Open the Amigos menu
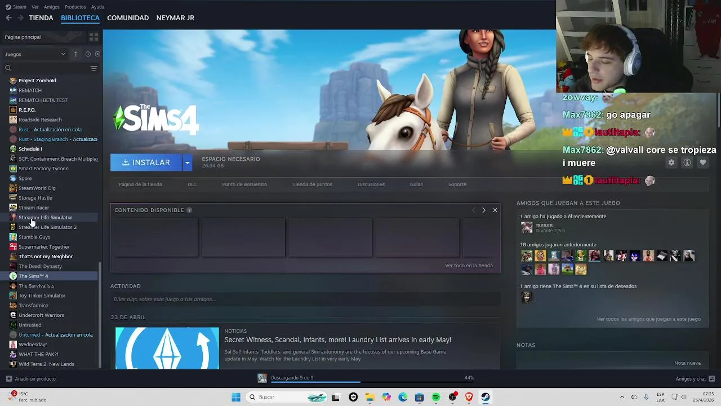This screenshot has width=721, height=406. point(52,7)
